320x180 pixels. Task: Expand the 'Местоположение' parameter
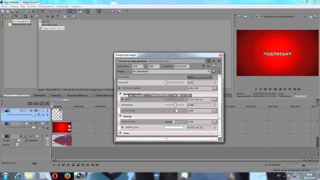coord(119,88)
